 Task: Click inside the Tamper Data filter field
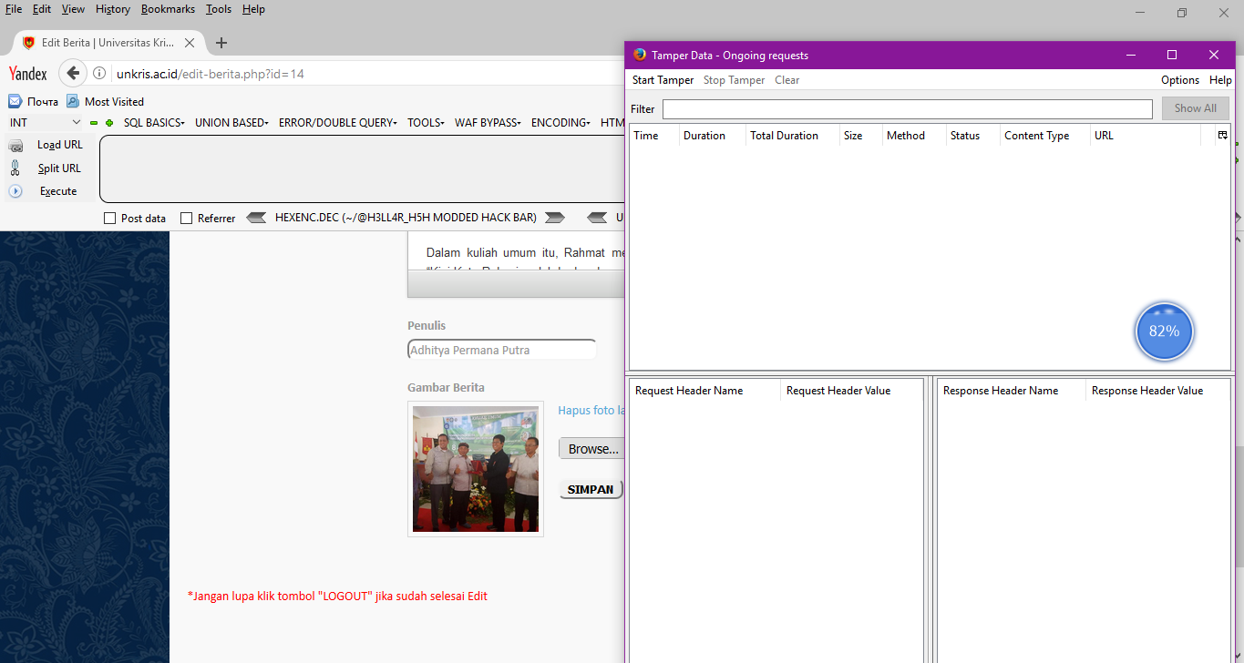(907, 108)
